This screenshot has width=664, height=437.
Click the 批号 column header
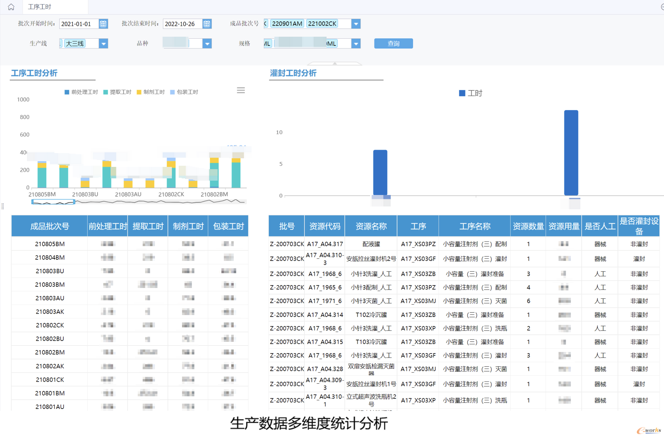pyautogui.click(x=287, y=226)
